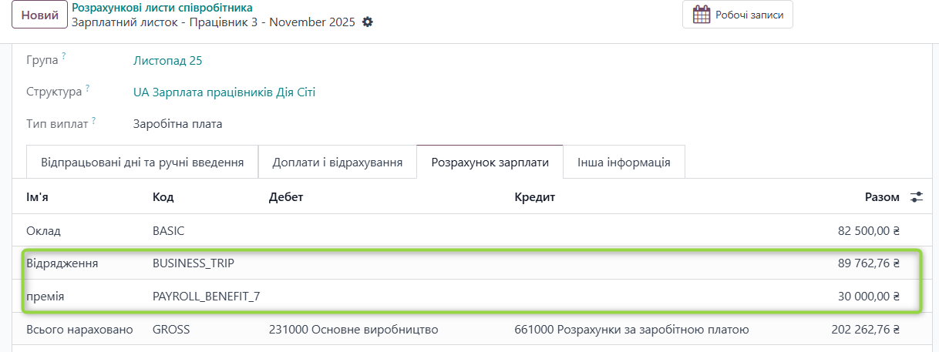
Task: Click the gear settings icon near title
Action: [368, 22]
